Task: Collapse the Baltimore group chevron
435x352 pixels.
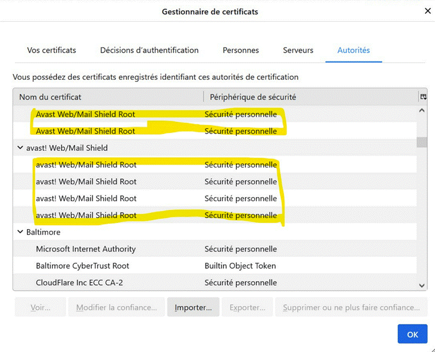Action: point(20,232)
